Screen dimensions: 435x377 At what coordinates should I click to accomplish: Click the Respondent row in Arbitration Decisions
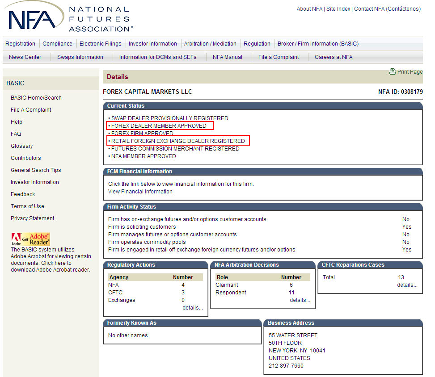pos(263,293)
